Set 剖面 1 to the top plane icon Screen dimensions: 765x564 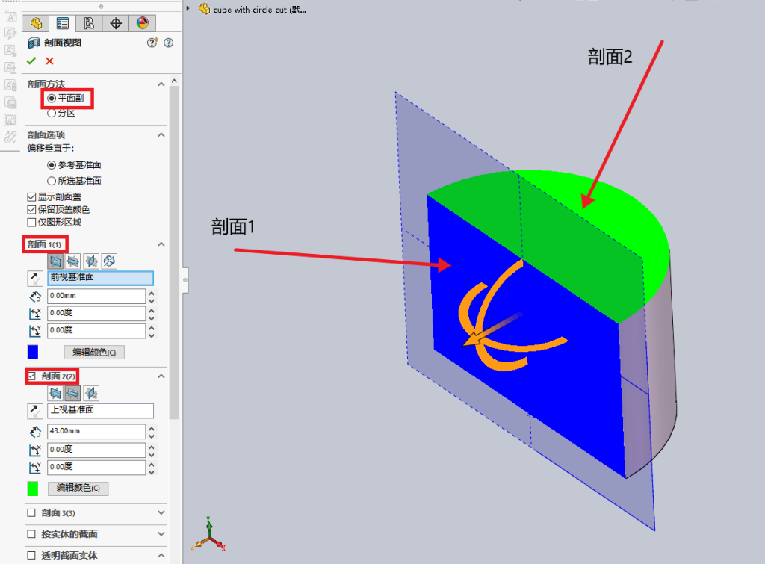click(x=73, y=261)
